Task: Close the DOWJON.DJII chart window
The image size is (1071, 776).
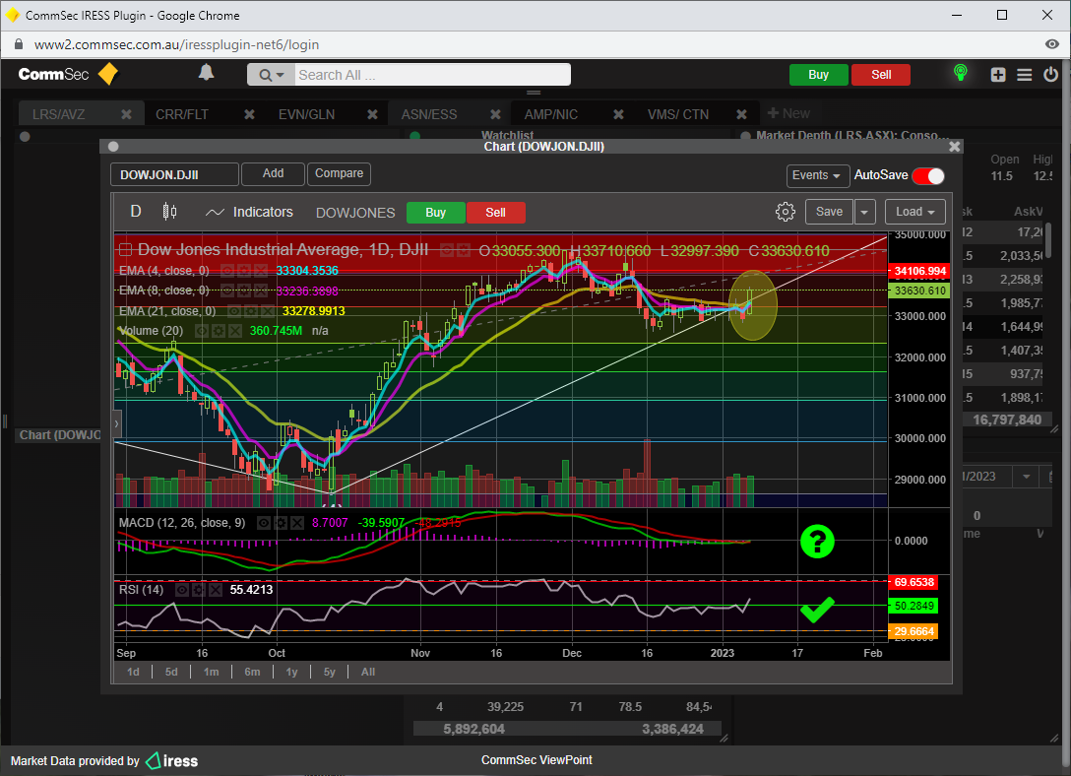Action: (x=954, y=146)
